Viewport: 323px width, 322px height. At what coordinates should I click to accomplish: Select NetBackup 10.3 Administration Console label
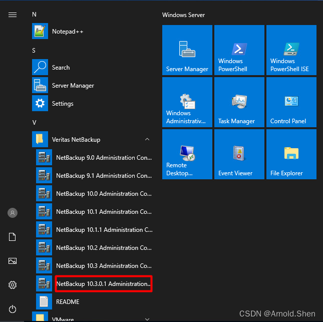click(x=104, y=266)
